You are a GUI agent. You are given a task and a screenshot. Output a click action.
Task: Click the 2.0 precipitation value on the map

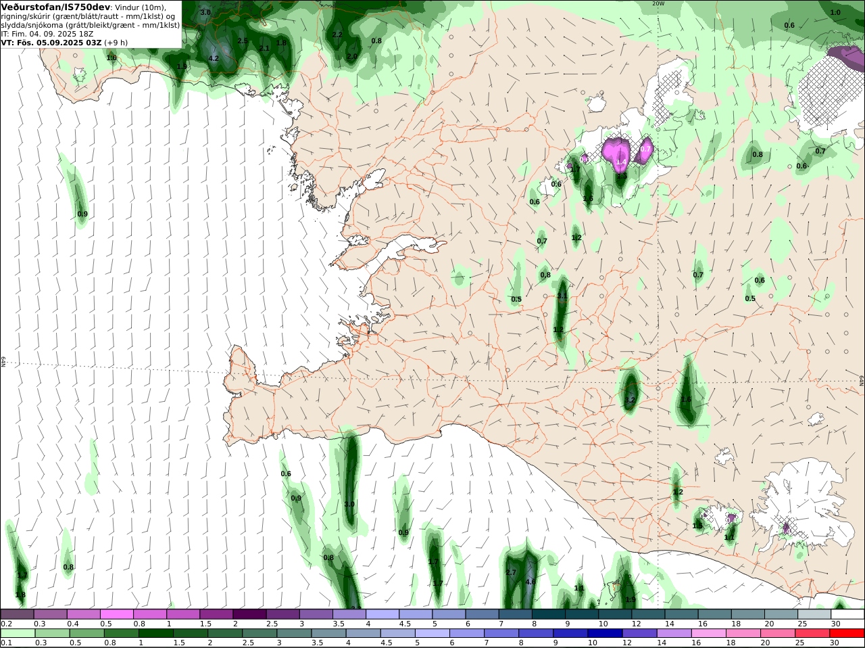352,57
